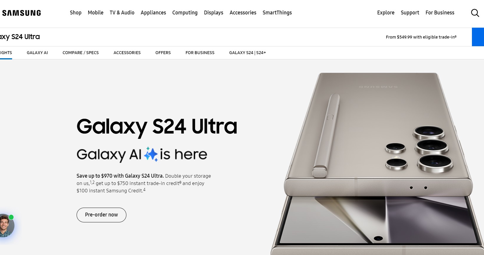The image size is (484, 255).
Task: Expand the Appliances navigation menu
Action: click(153, 13)
